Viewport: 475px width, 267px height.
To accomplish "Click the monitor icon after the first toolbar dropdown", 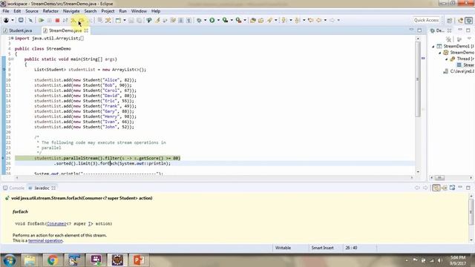I will pyautogui.click(x=21, y=20).
